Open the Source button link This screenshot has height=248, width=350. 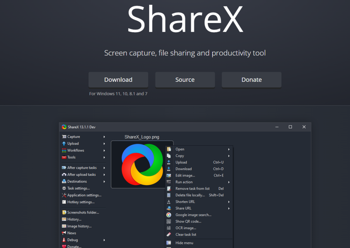pos(185,80)
